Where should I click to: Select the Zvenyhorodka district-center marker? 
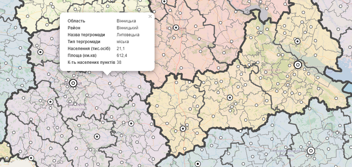(x=230, y=98)
